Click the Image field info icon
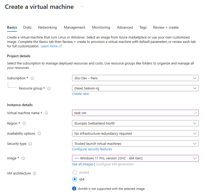 point(23,158)
